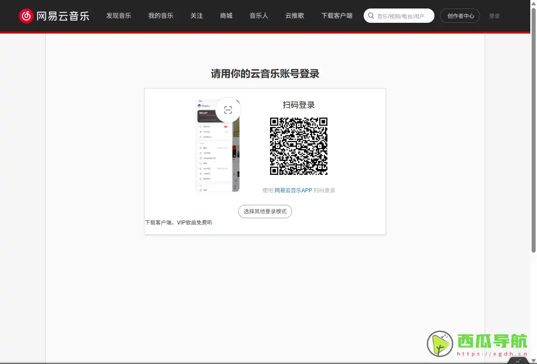537x364 pixels.
Task: Click the 西瓜导航 watermelon icon at bottom right
Action: (439, 344)
